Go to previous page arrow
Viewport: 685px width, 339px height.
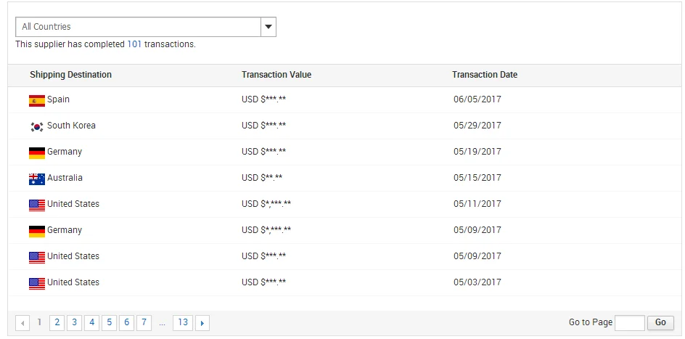tap(22, 323)
